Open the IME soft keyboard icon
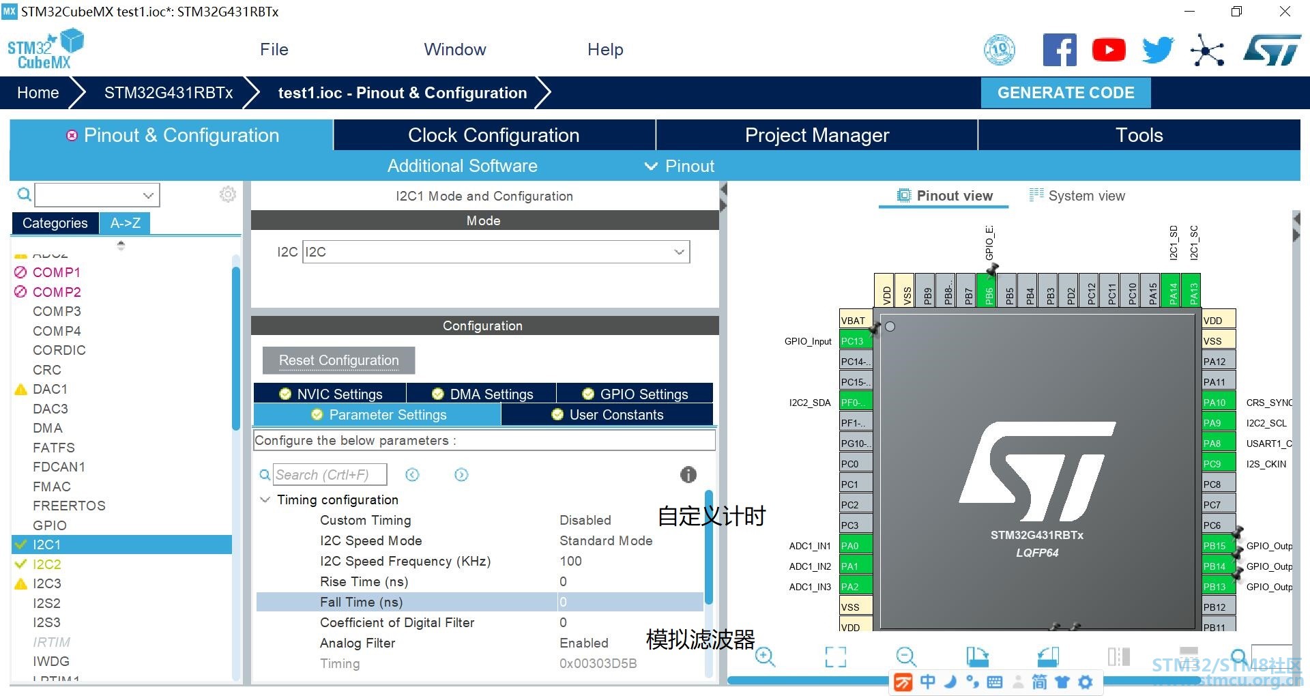Viewport: 1310px width, 696px height. point(995,682)
